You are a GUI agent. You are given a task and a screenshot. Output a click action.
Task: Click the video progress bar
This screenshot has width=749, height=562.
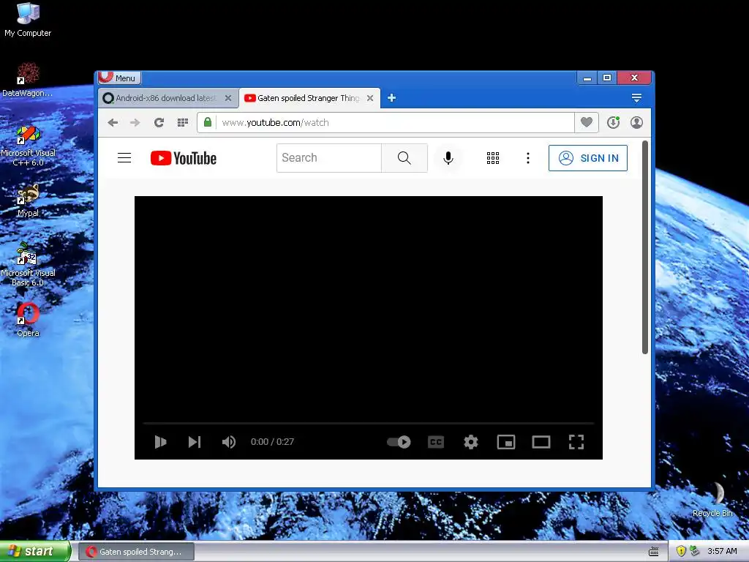pos(369,424)
